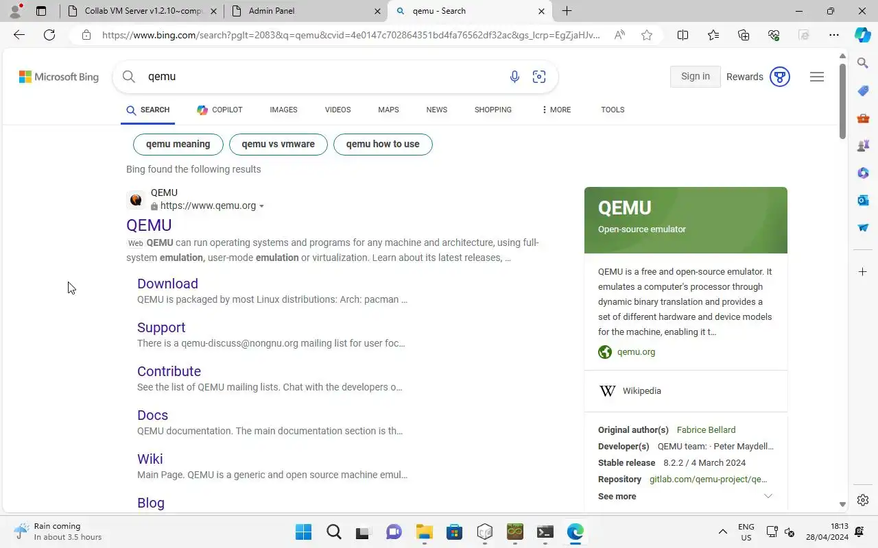878x548 pixels.
Task: Click the Sign in button
Action: coord(695,77)
